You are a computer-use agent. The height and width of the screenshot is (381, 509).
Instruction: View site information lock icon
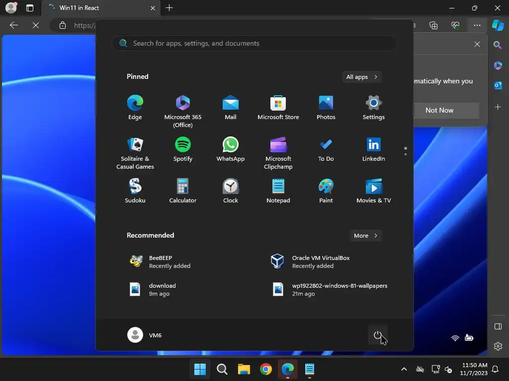tap(63, 25)
